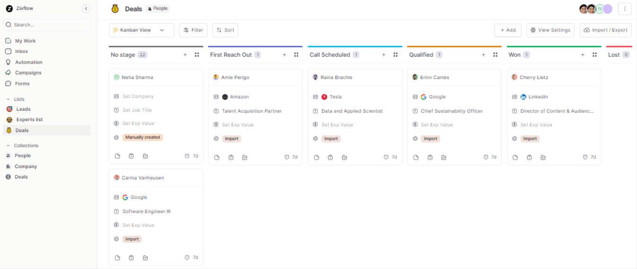Open the notes icon on Neha Sharma card
The width and height of the screenshot is (637, 269).
[x=118, y=156]
